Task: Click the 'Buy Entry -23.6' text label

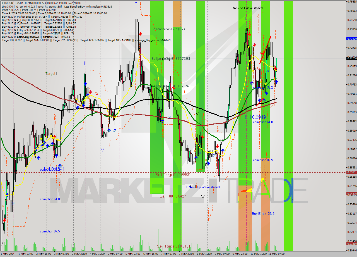Action: [263, 213]
